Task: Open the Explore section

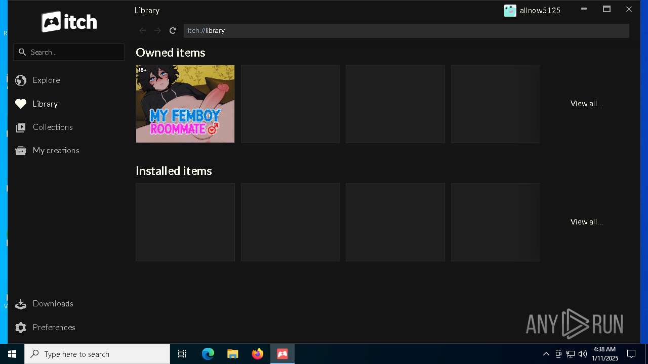Action: click(46, 80)
